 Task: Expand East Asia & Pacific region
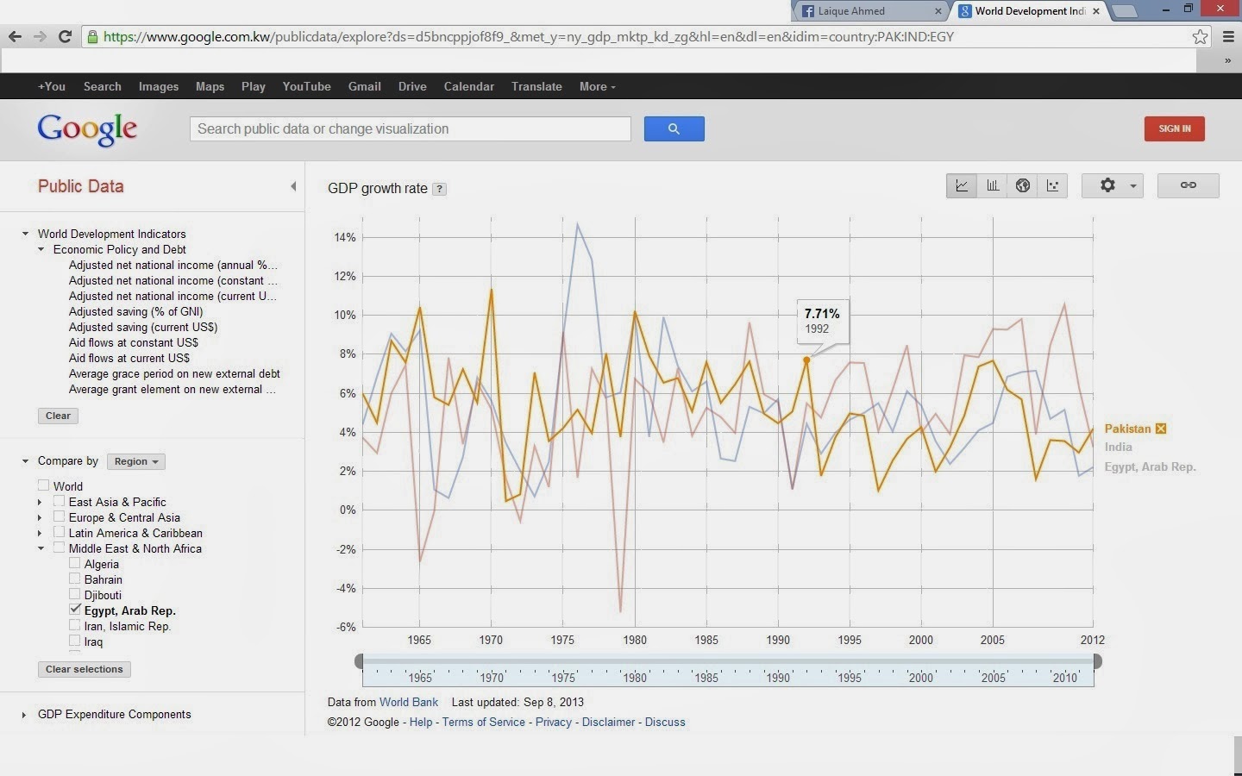41,502
